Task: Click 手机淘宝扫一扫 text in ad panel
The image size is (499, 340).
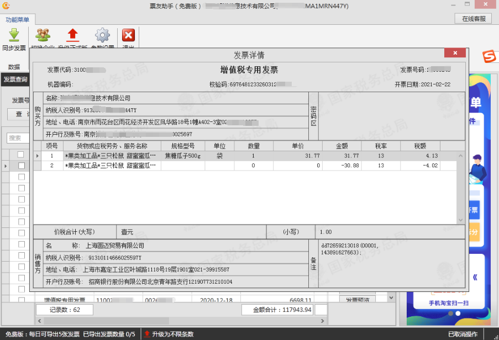Action: (449, 303)
